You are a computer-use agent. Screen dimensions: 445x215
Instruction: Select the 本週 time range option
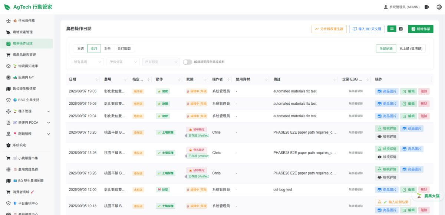(x=80, y=49)
